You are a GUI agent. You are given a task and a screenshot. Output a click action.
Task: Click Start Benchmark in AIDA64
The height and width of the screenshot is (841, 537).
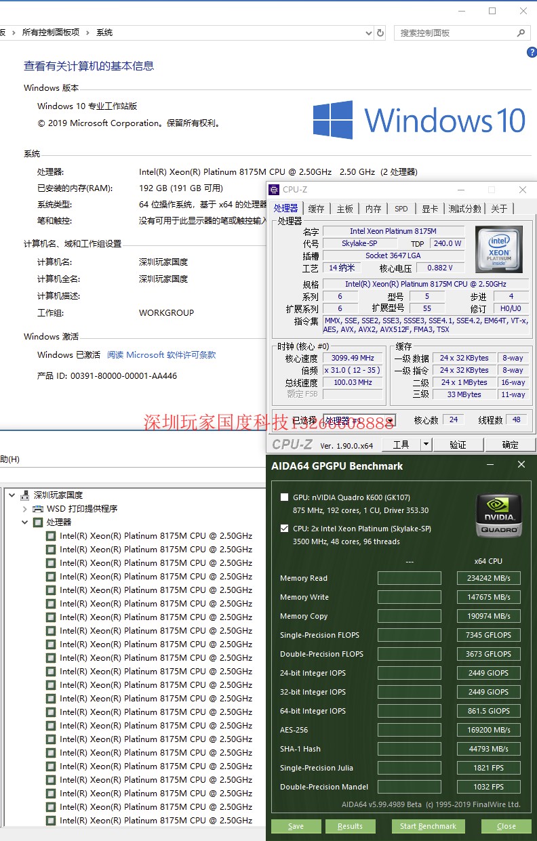pyautogui.click(x=429, y=826)
